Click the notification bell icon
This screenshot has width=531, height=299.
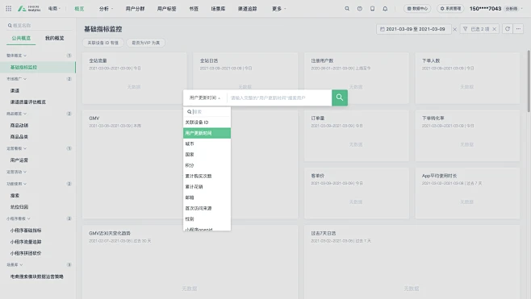click(385, 8)
